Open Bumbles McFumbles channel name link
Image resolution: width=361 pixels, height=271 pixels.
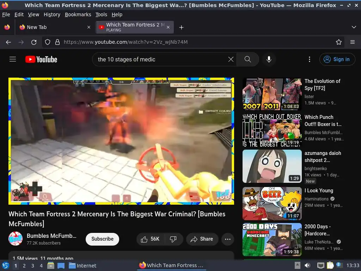[51, 236]
